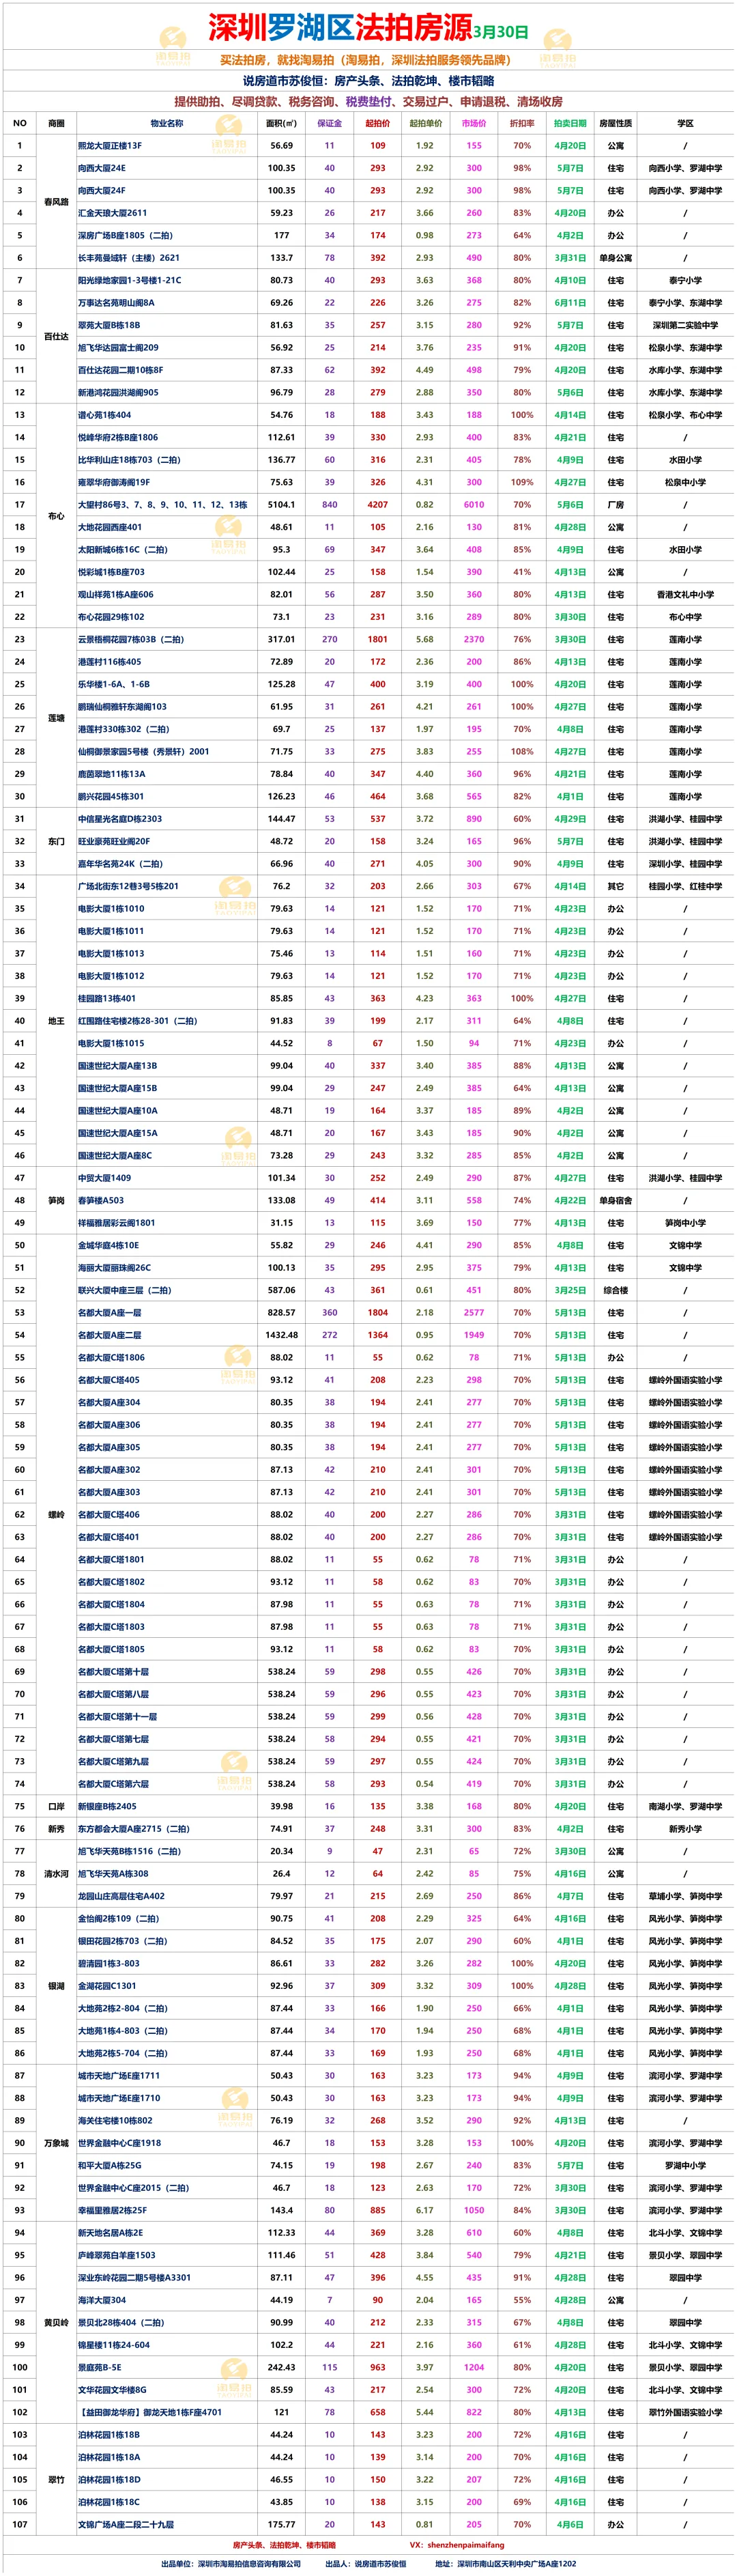Select property 名都大厦C塔第十一层
This screenshot has height=2576, width=737.
[117, 1716]
